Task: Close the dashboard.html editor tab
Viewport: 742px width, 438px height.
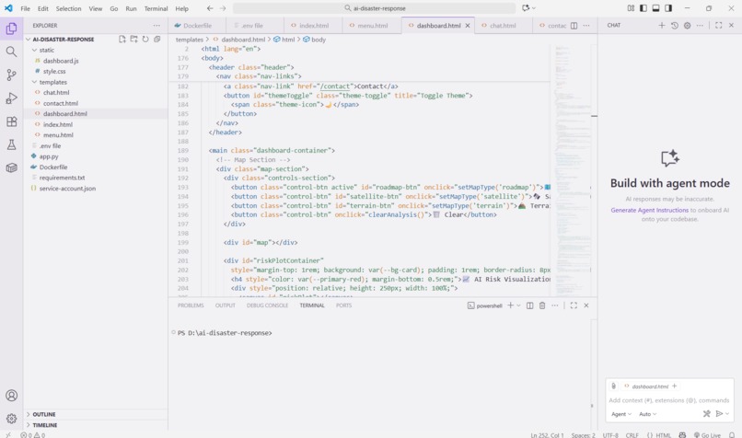Action: [468, 26]
